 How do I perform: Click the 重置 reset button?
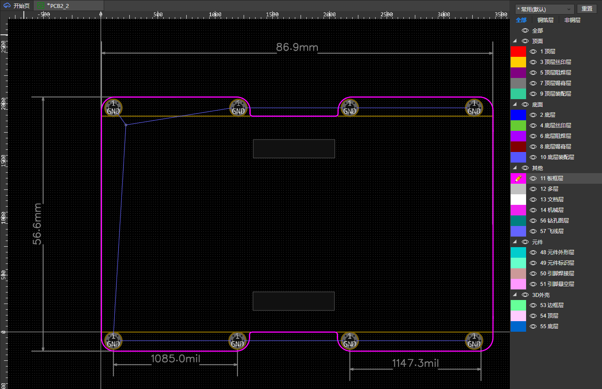pyautogui.click(x=587, y=9)
